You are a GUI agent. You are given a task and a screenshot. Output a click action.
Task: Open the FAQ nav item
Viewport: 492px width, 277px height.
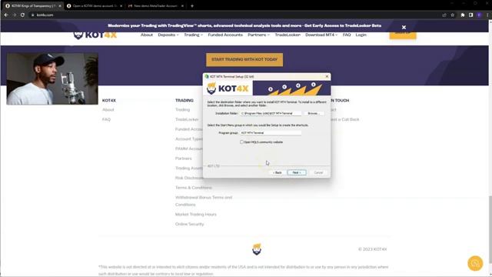point(347,35)
